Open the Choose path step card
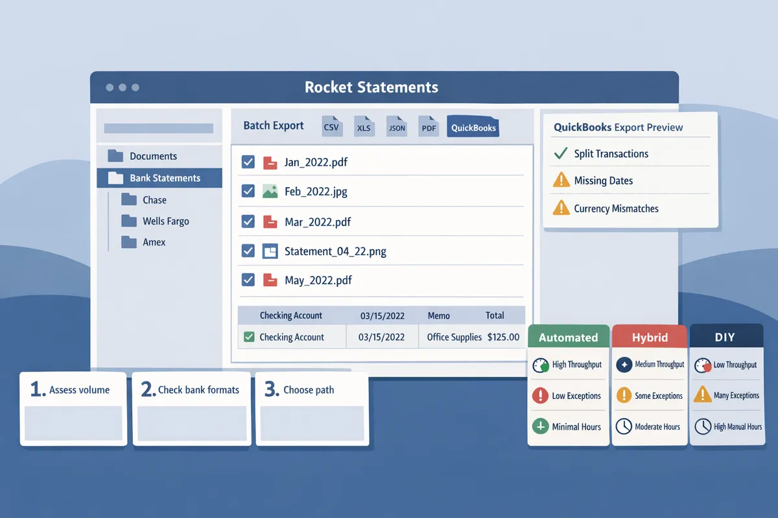The width and height of the screenshot is (778, 518). [x=312, y=409]
